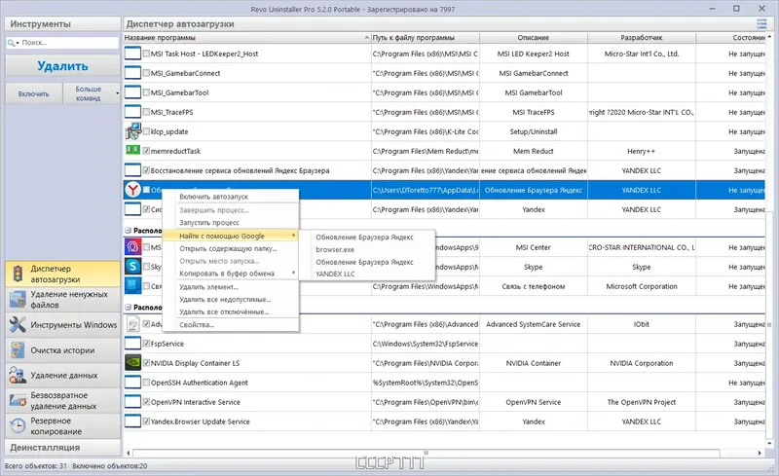779x476 pixels.
Task: Open Резервное копирование clock icon
Action: point(18,425)
